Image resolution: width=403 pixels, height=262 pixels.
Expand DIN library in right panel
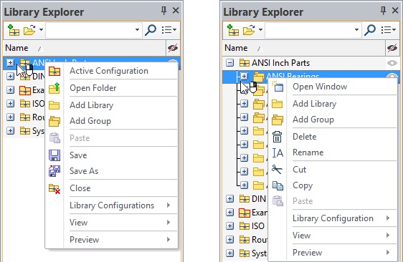[x=229, y=199]
